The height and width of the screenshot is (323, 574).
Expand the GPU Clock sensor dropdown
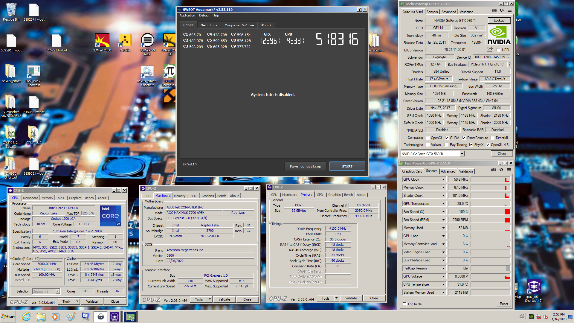(x=443, y=179)
